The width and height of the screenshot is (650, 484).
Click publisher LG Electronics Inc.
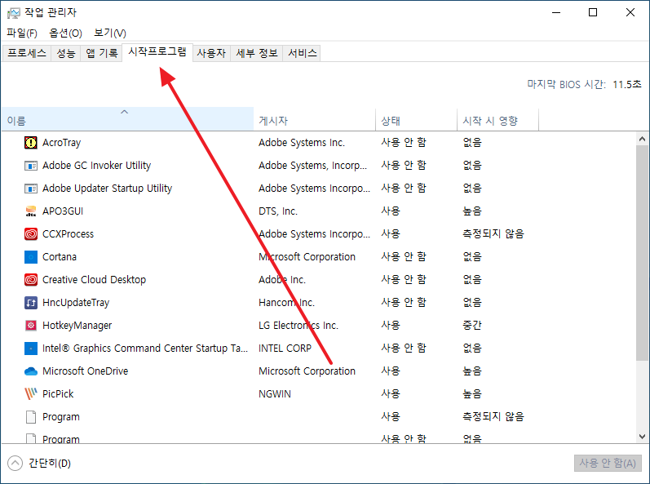pos(298,326)
